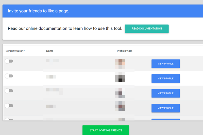The width and height of the screenshot is (203, 135).
Task: Select the second friend's name in the list
Action: tap(51, 77)
